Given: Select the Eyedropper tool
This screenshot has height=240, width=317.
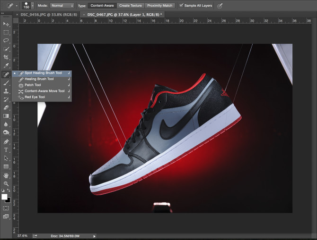Looking at the screenshot, I should (x=6, y=66).
